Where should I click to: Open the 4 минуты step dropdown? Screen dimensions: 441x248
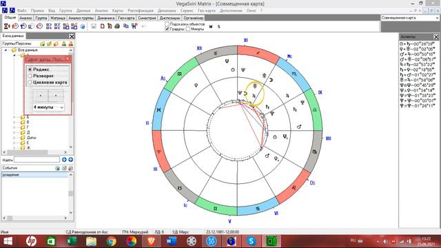(48, 107)
